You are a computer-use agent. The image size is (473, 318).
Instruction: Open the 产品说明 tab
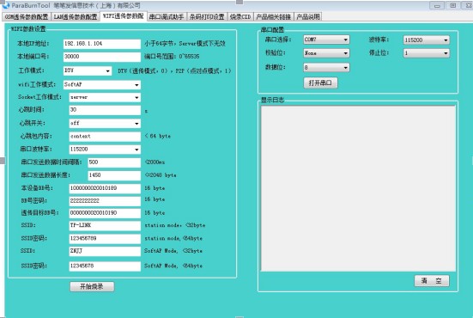308,16
